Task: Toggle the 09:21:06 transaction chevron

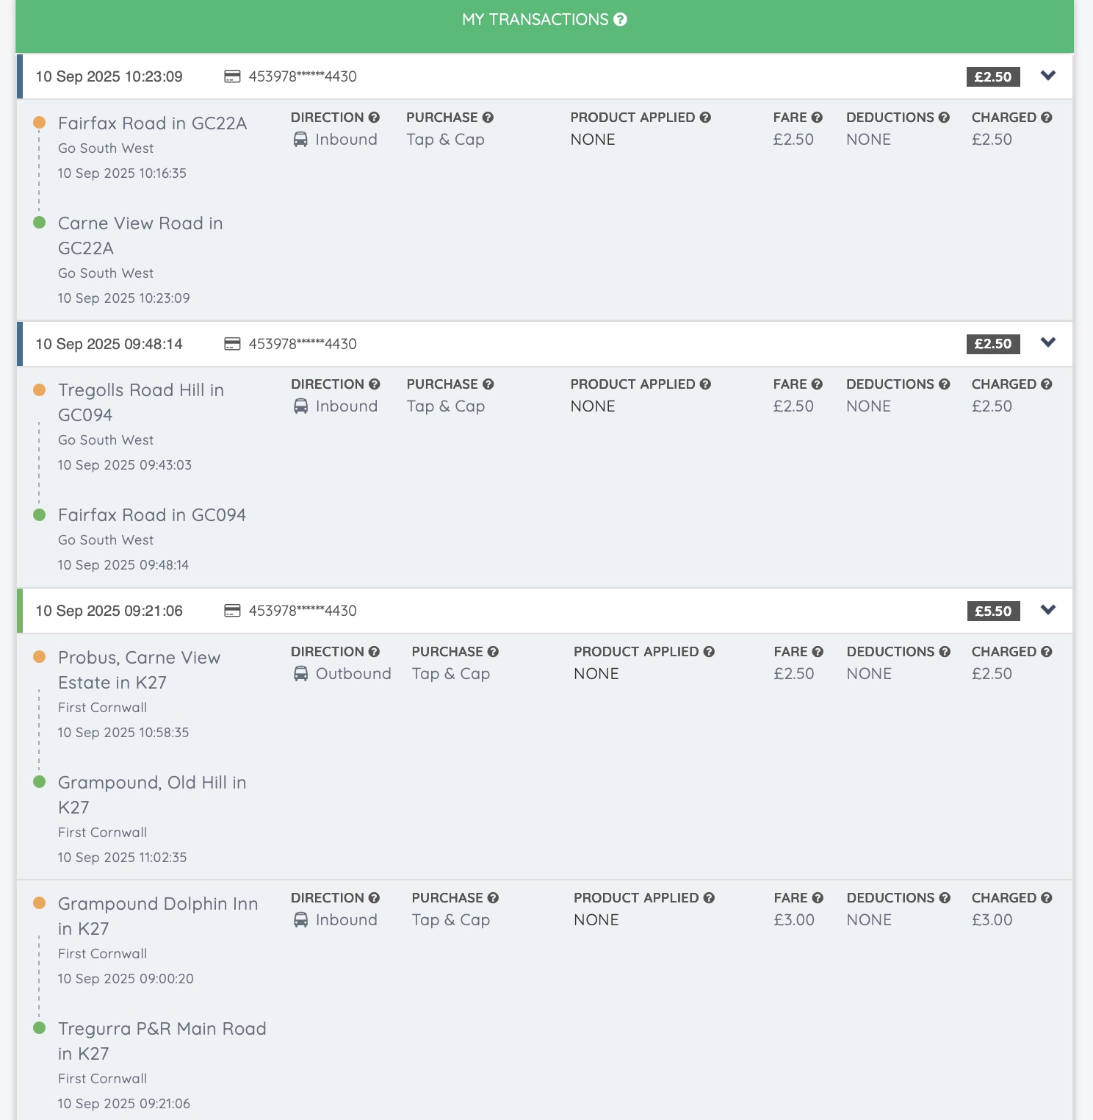Action: pos(1048,610)
